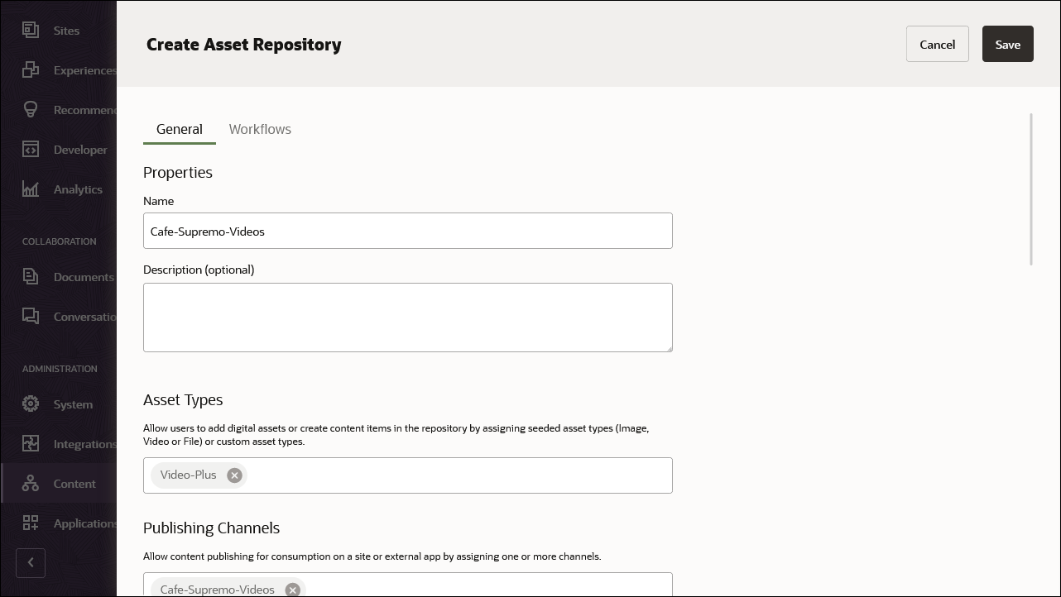
Task: Open the Analytics section
Action: pos(78,189)
